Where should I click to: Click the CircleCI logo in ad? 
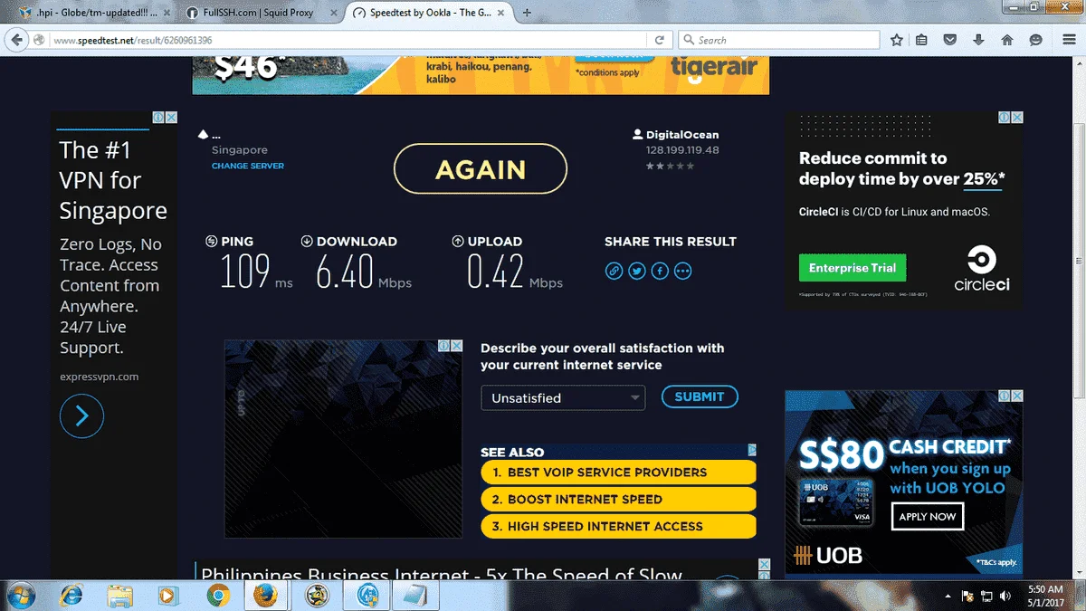click(982, 268)
